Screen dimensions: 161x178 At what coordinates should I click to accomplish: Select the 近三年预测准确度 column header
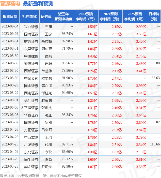(x=63, y=16)
